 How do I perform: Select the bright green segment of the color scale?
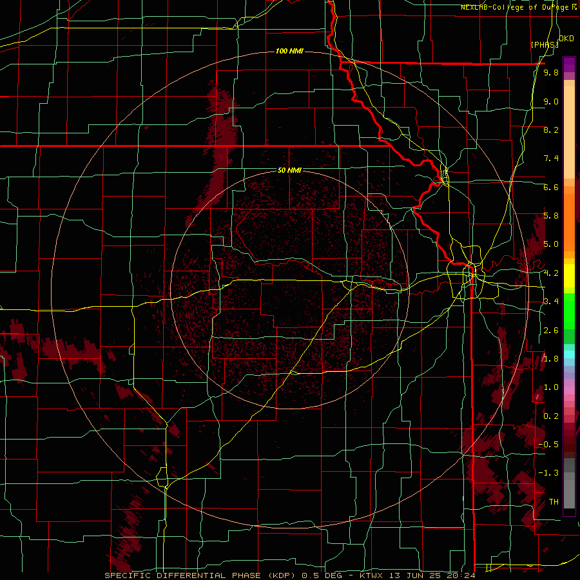pyautogui.click(x=569, y=311)
